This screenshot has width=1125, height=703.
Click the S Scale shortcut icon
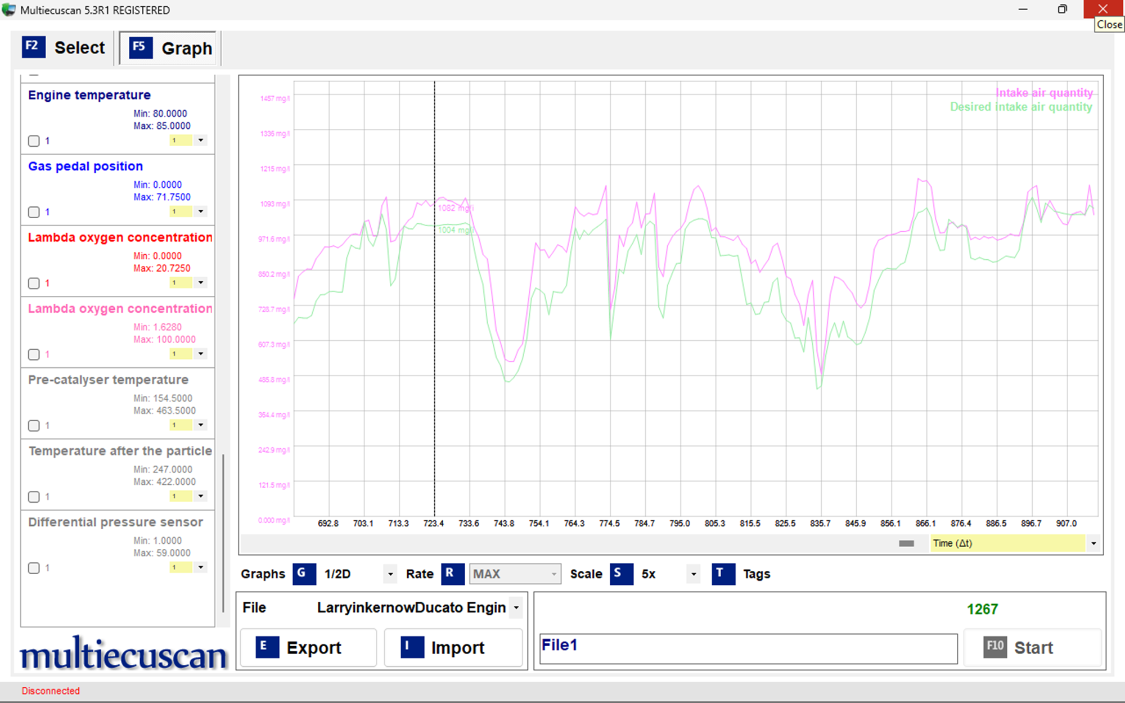[621, 574]
